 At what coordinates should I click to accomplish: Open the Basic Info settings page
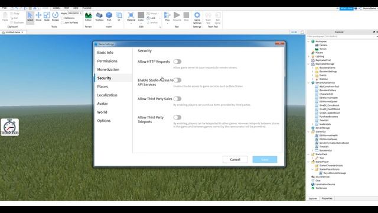pos(105,53)
